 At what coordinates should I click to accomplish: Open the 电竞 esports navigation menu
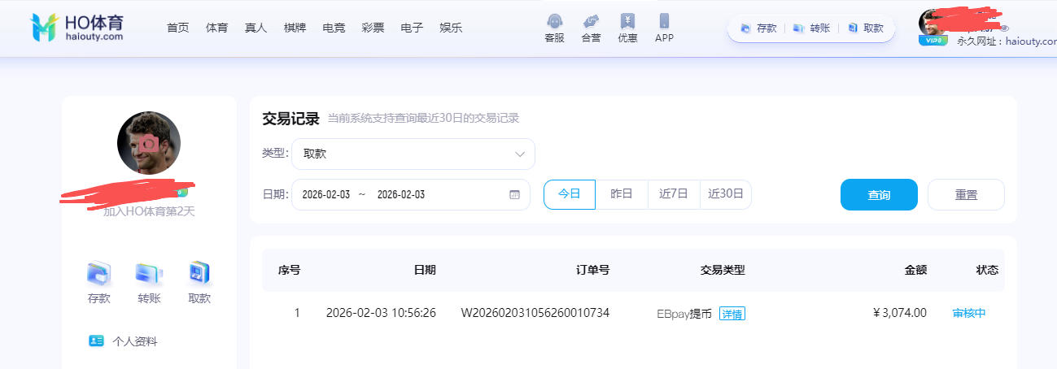coord(334,28)
